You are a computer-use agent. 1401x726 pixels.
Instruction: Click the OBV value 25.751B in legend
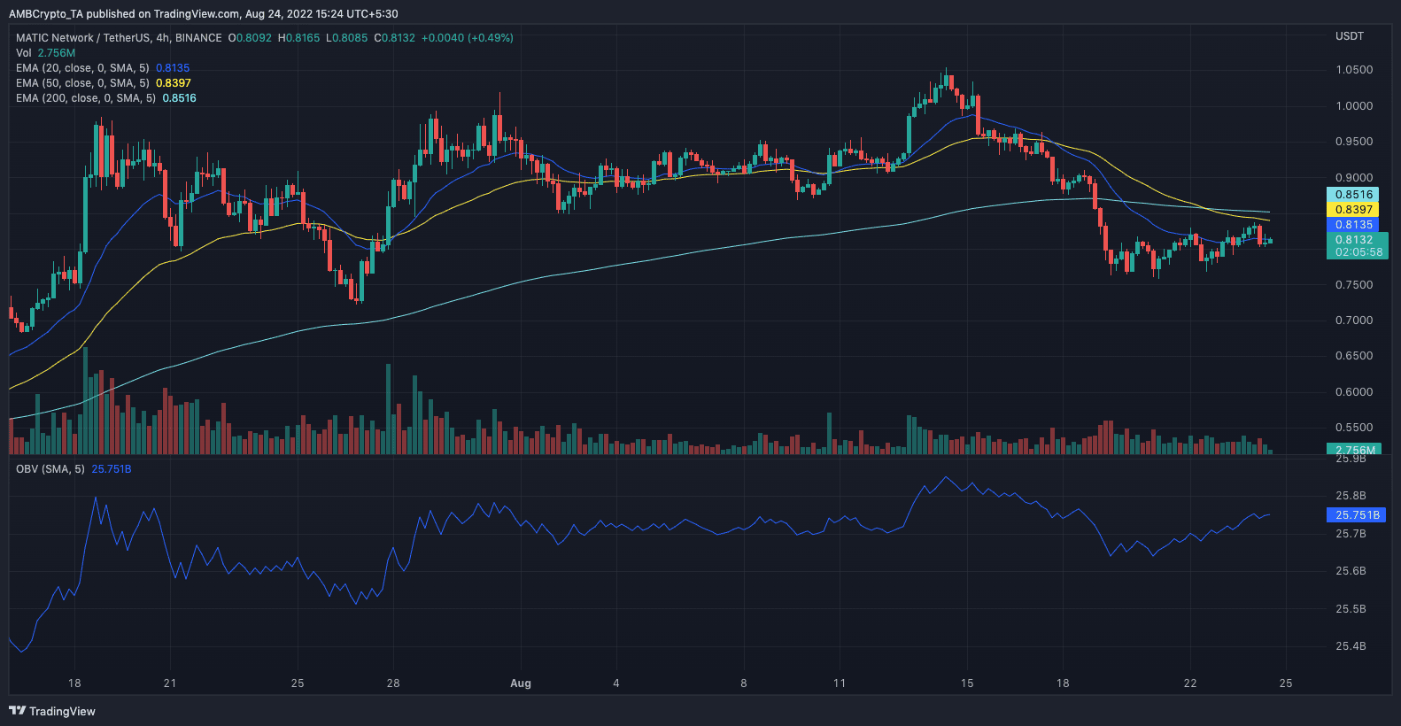coord(112,469)
